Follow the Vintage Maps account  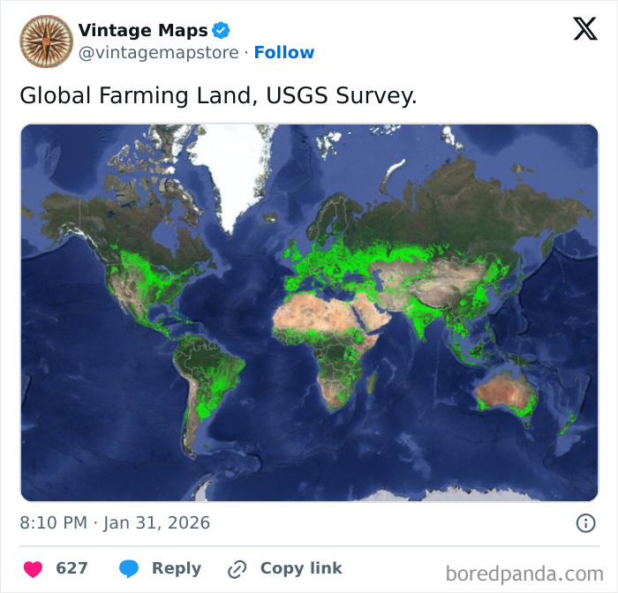tap(283, 53)
